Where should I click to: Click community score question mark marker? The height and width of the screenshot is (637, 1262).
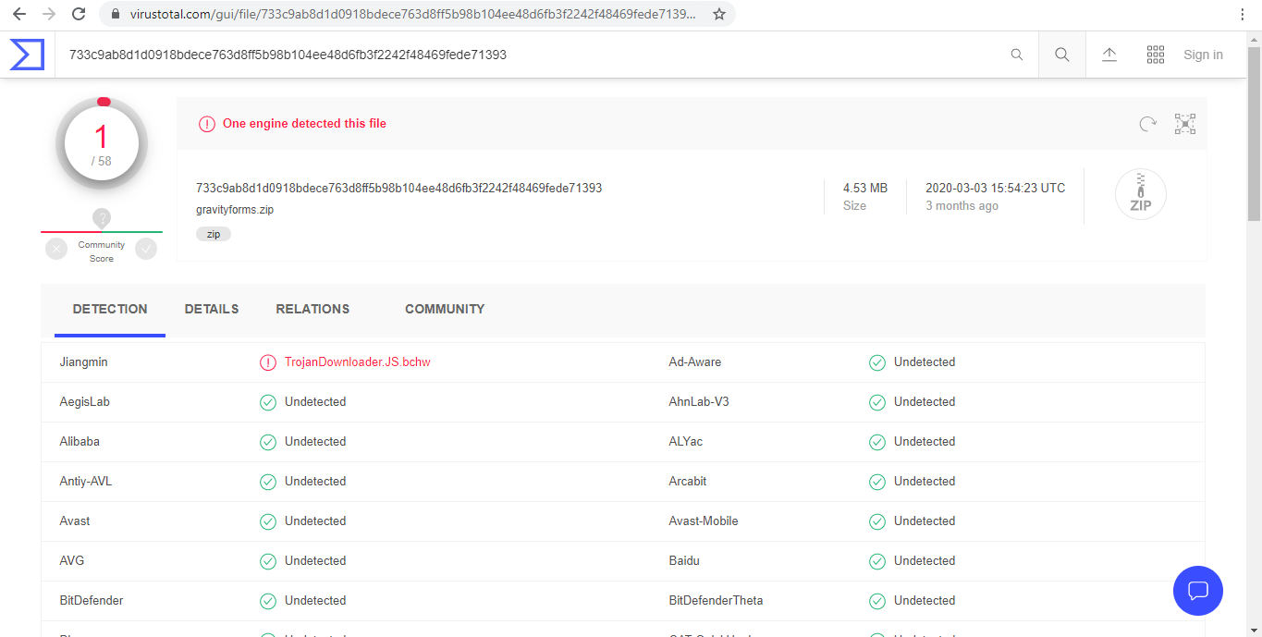coord(102,218)
